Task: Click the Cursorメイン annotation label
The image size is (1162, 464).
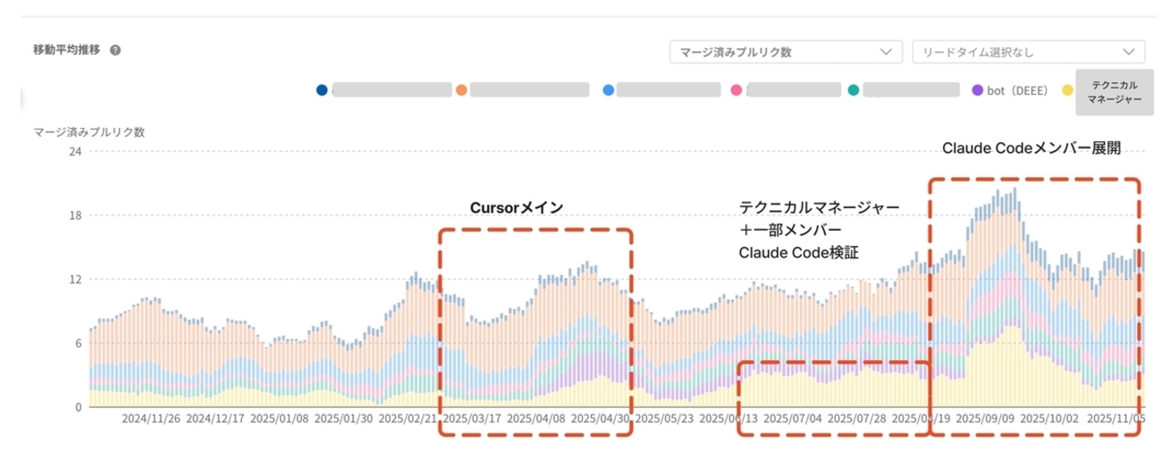Action: point(517,207)
